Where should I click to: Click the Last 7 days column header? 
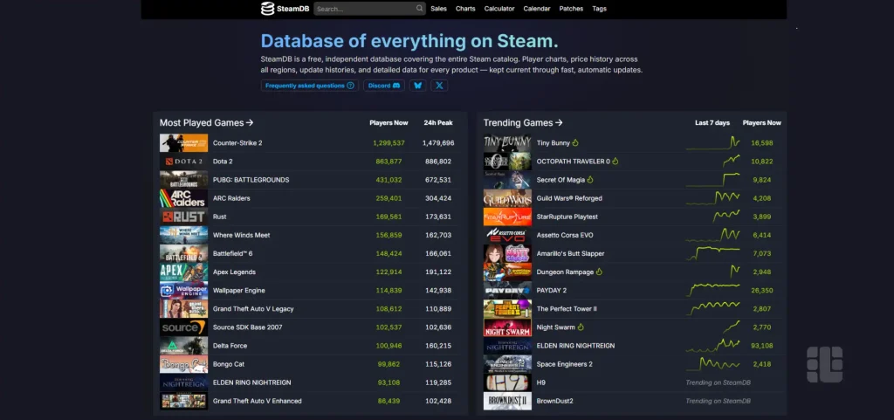tap(712, 122)
